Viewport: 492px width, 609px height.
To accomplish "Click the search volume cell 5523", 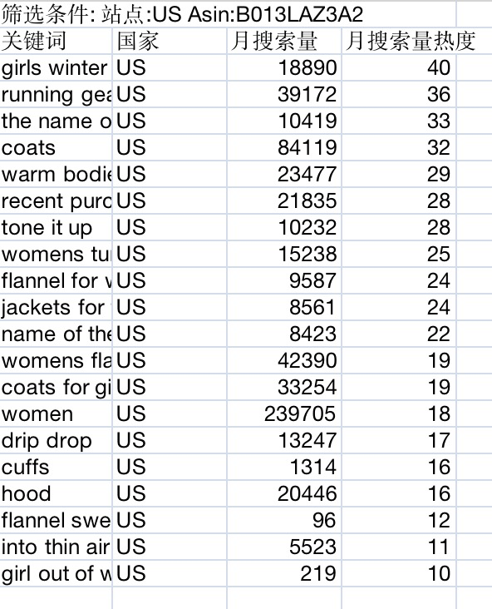I will pyautogui.click(x=284, y=547).
